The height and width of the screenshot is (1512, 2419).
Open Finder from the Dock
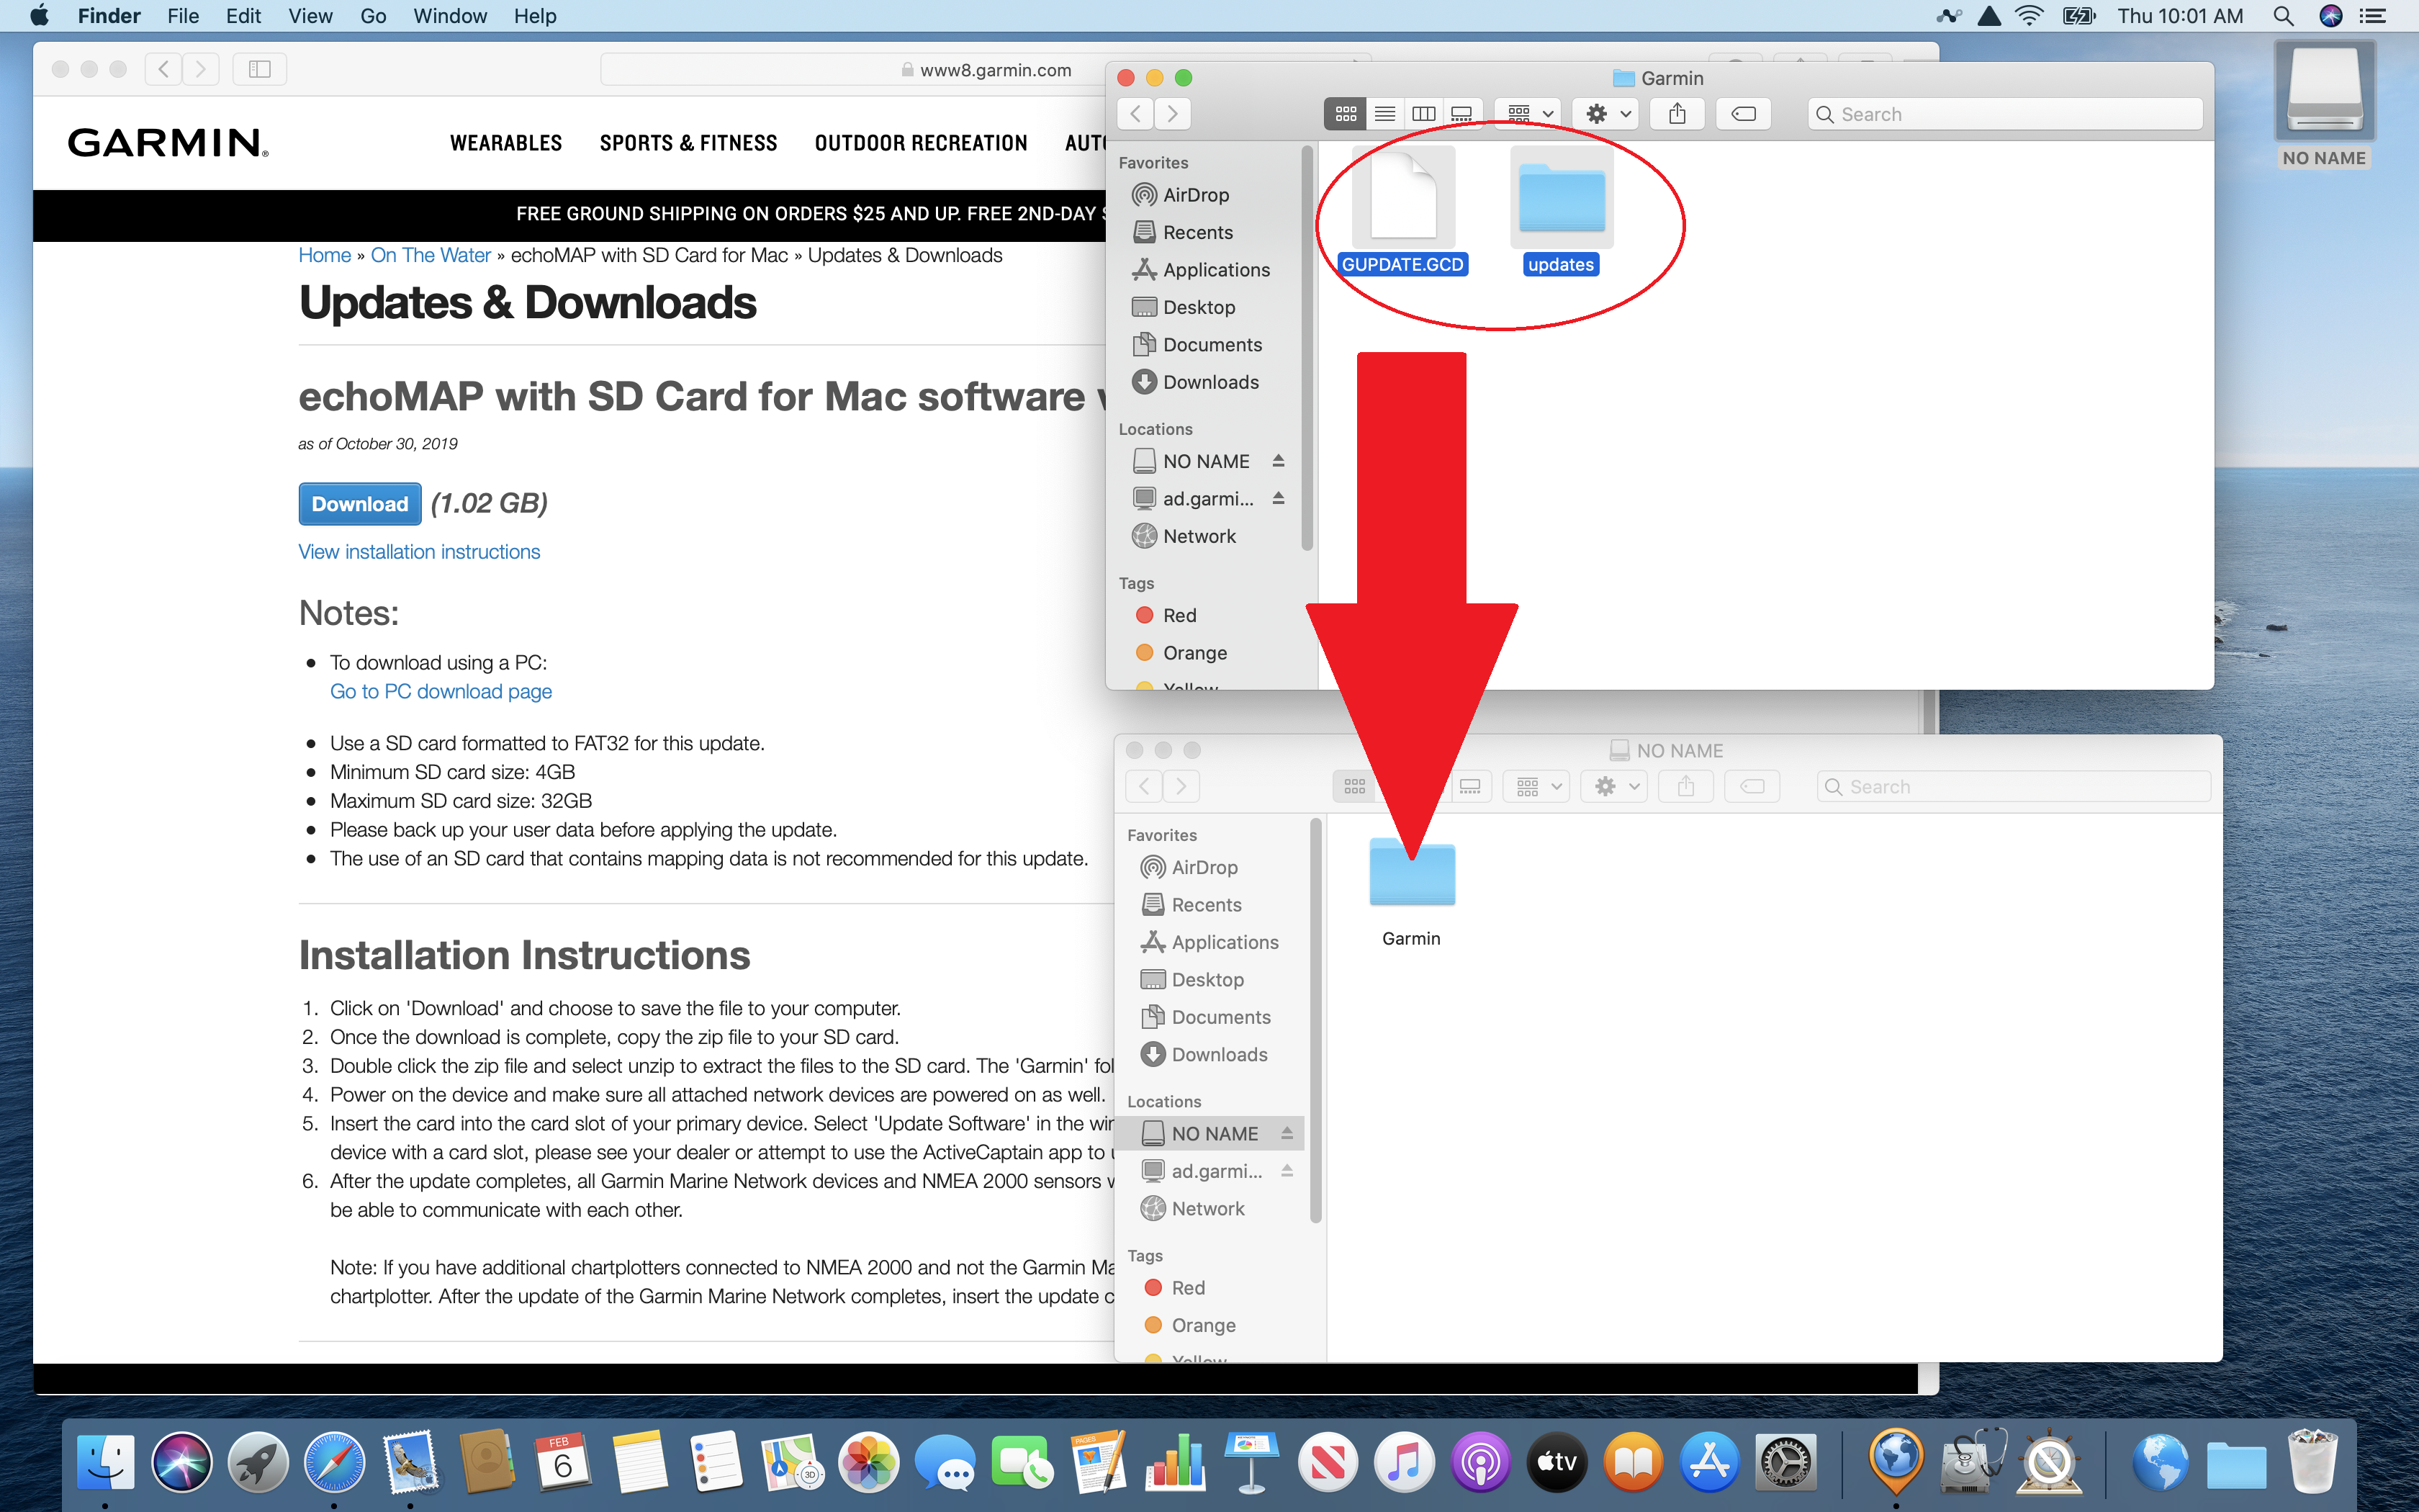pyautogui.click(x=105, y=1463)
